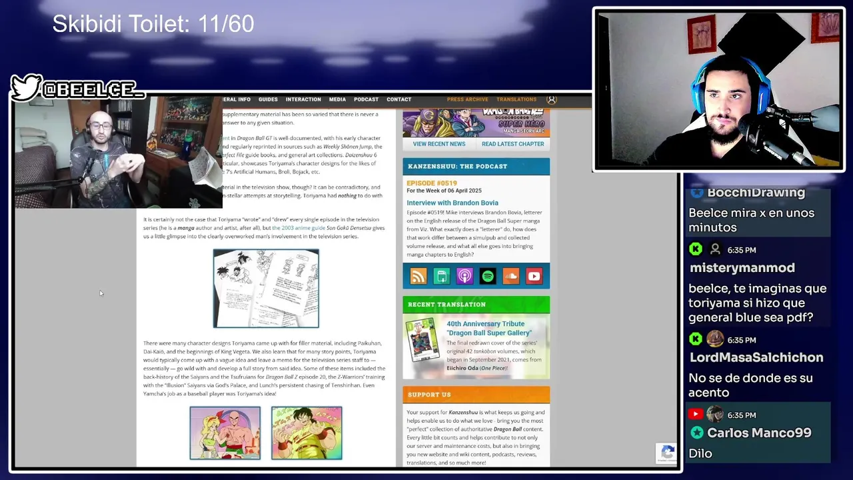Viewport: 853px width, 480px height.
Task: Open the TRANSLATIONS menu link
Action: [516, 99]
